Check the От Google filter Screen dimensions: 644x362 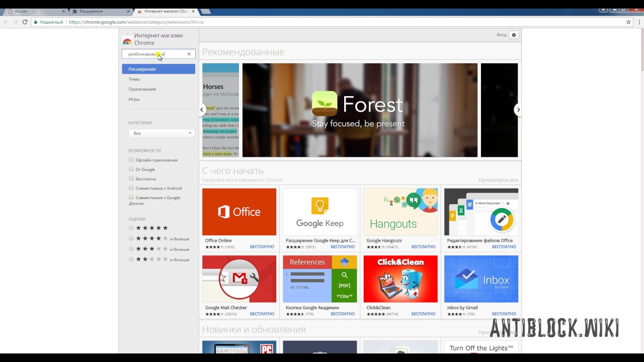131,169
